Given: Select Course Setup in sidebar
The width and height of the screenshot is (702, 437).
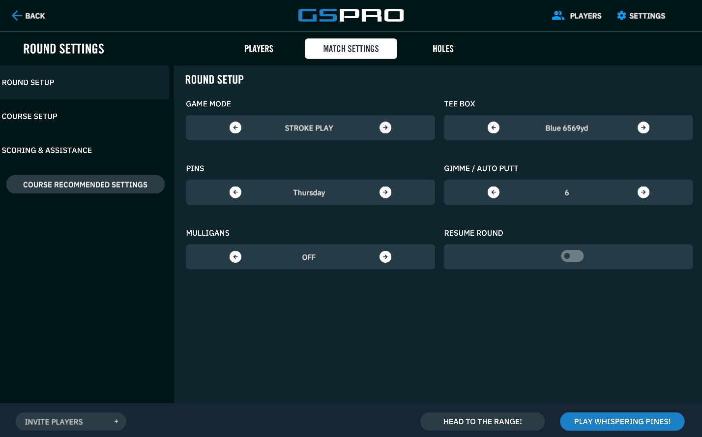Looking at the screenshot, I should (x=29, y=117).
